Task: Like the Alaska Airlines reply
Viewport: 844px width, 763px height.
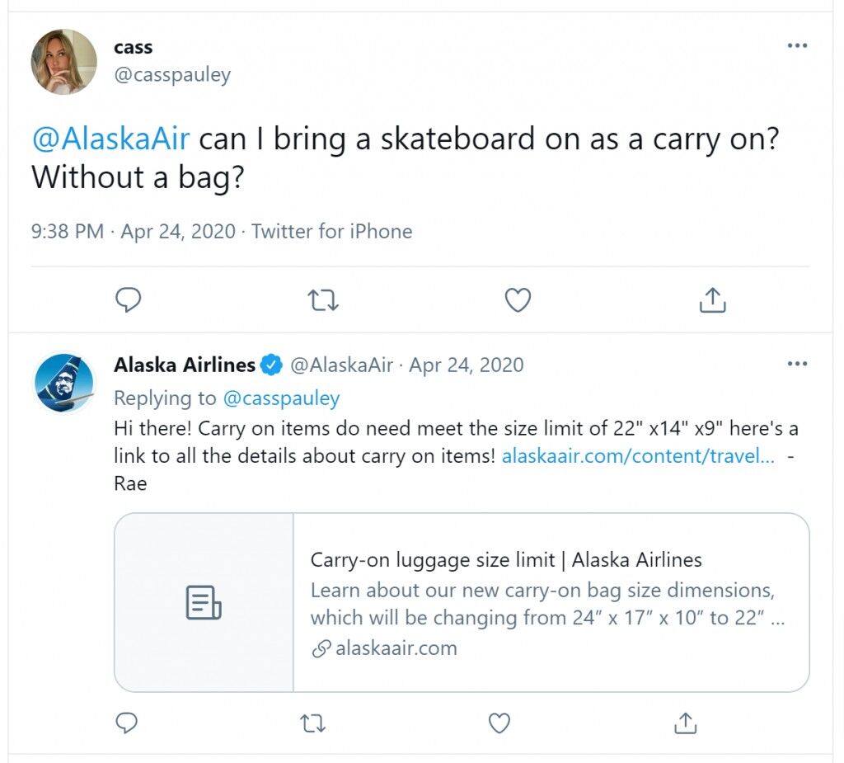Action: pos(499,723)
